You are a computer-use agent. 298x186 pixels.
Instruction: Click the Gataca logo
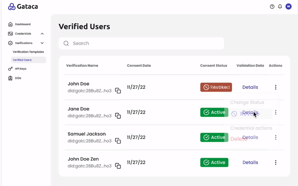click(x=23, y=7)
